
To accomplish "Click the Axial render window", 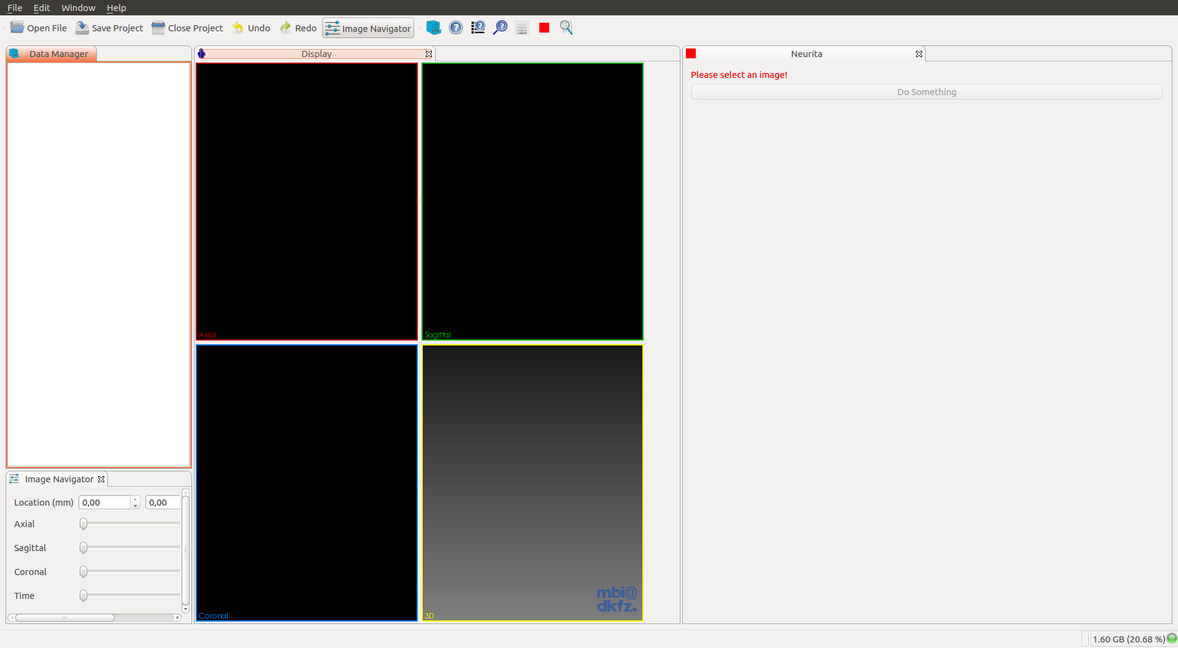I will pos(307,201).
